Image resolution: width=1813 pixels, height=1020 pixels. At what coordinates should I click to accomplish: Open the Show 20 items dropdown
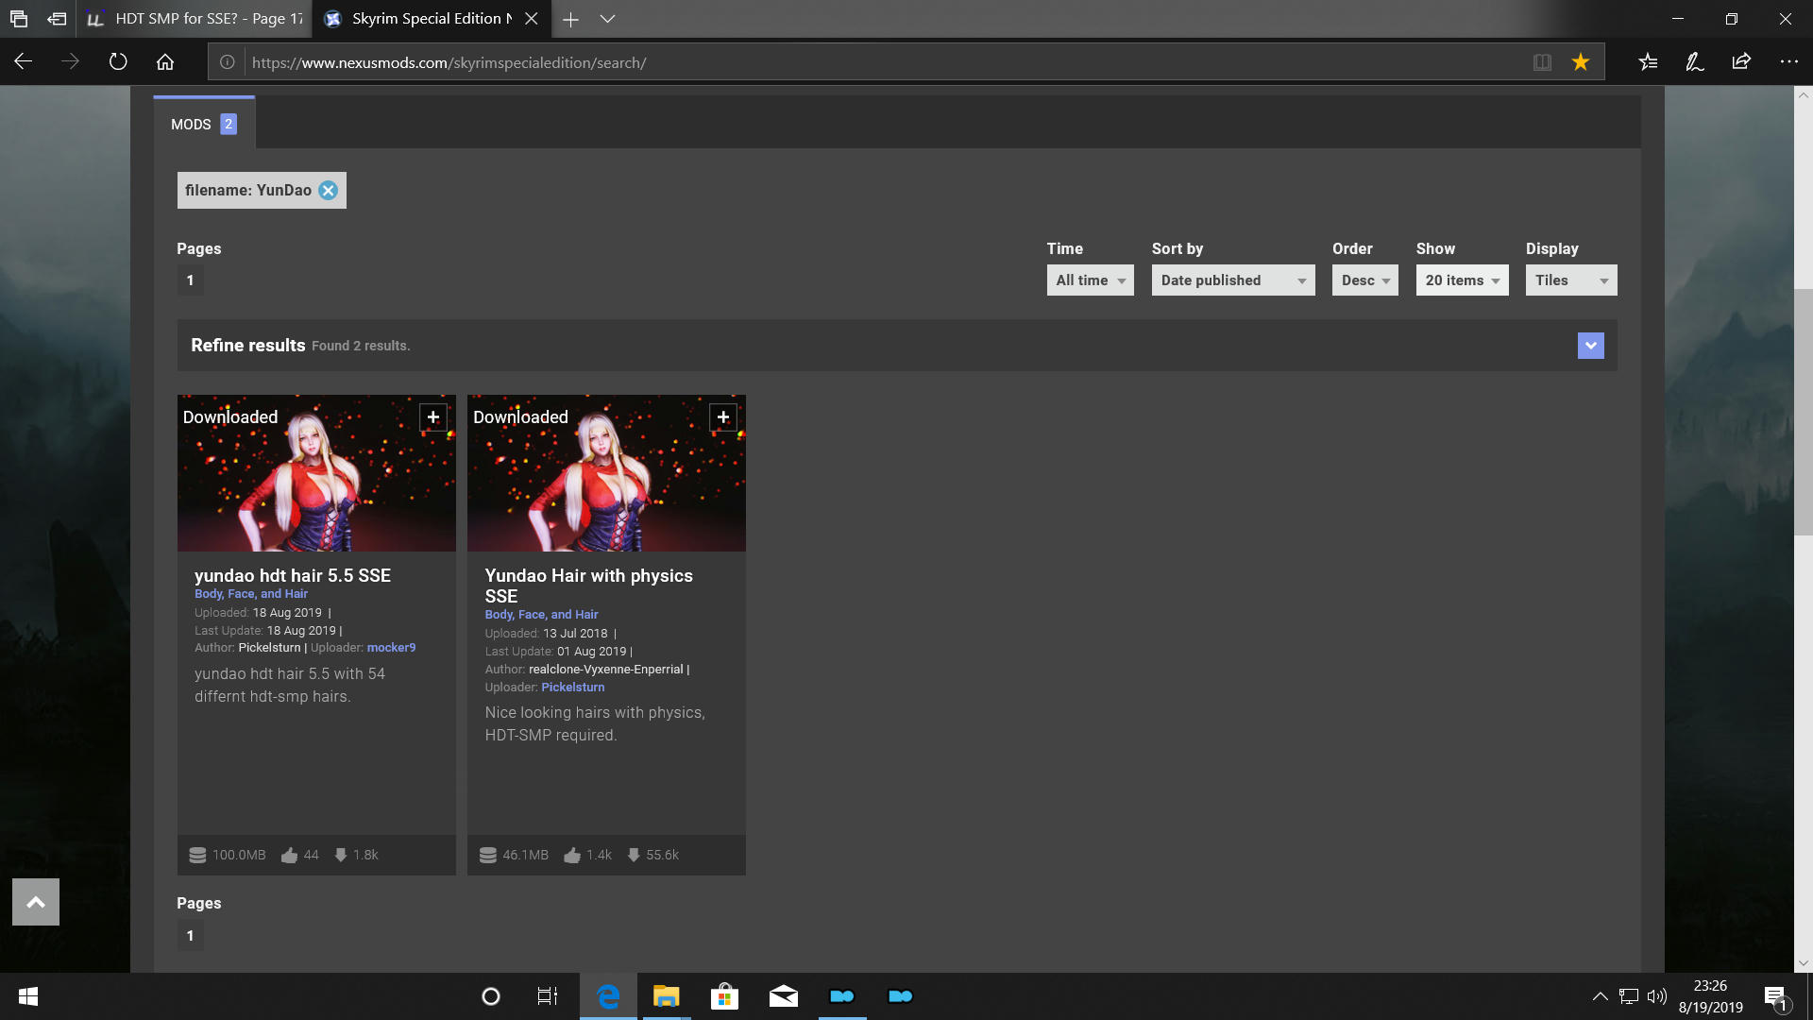click(x=1462, y=280)
